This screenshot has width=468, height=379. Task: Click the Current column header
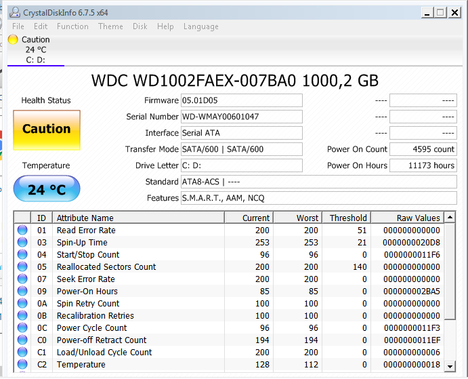[249, 218]
